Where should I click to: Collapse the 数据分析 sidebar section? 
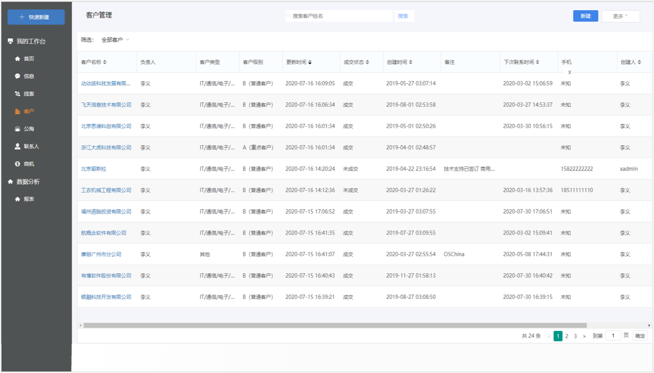28,181
